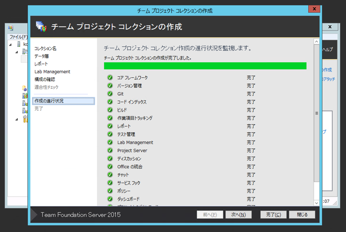Select レポート step in wizard sidebar

[41, 64]
